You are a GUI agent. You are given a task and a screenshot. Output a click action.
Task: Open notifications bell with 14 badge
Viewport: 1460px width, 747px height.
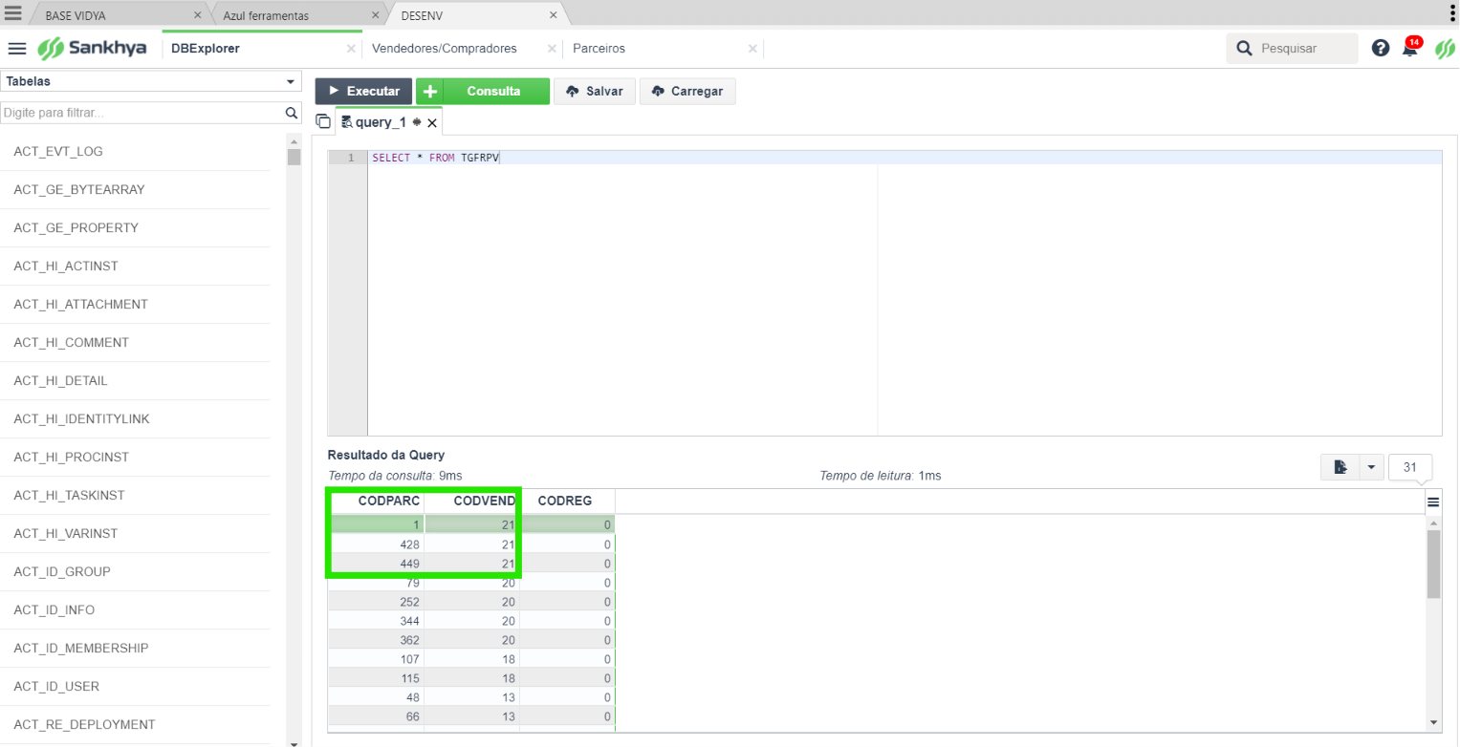[1410, 48]
